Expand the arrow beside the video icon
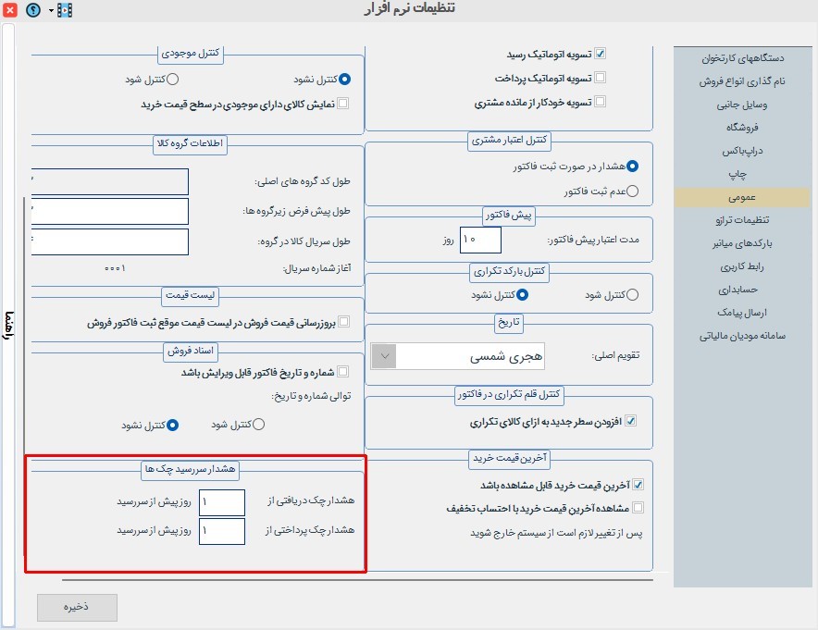Screen dimensions: 818x630 click(x=50, y=10)
